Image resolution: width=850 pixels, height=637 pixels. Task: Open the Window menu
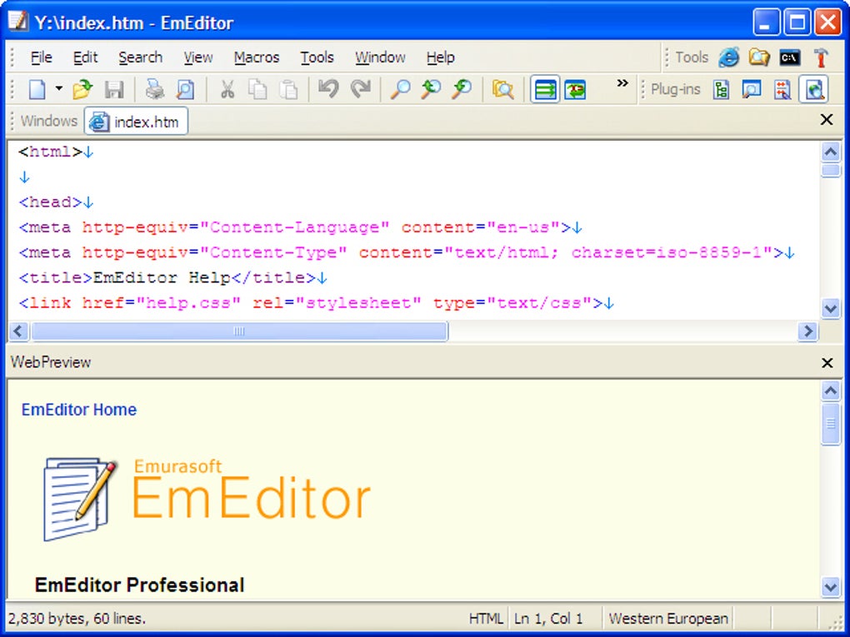pyautogui.click(x=380, y=57)
